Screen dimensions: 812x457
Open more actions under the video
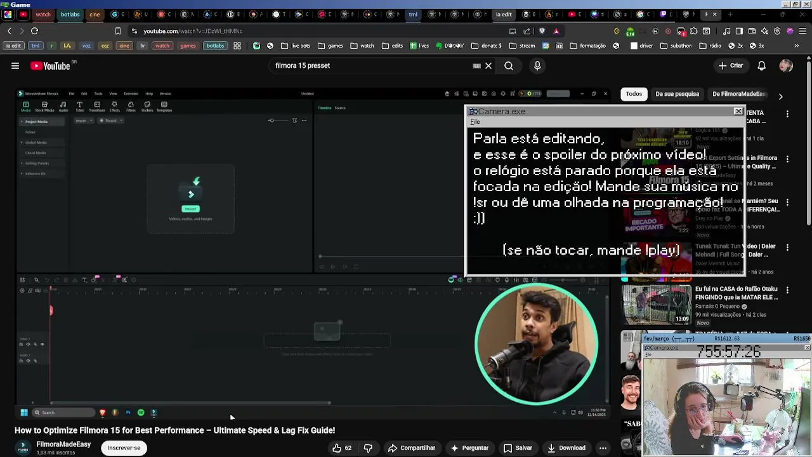pos(603,448)
